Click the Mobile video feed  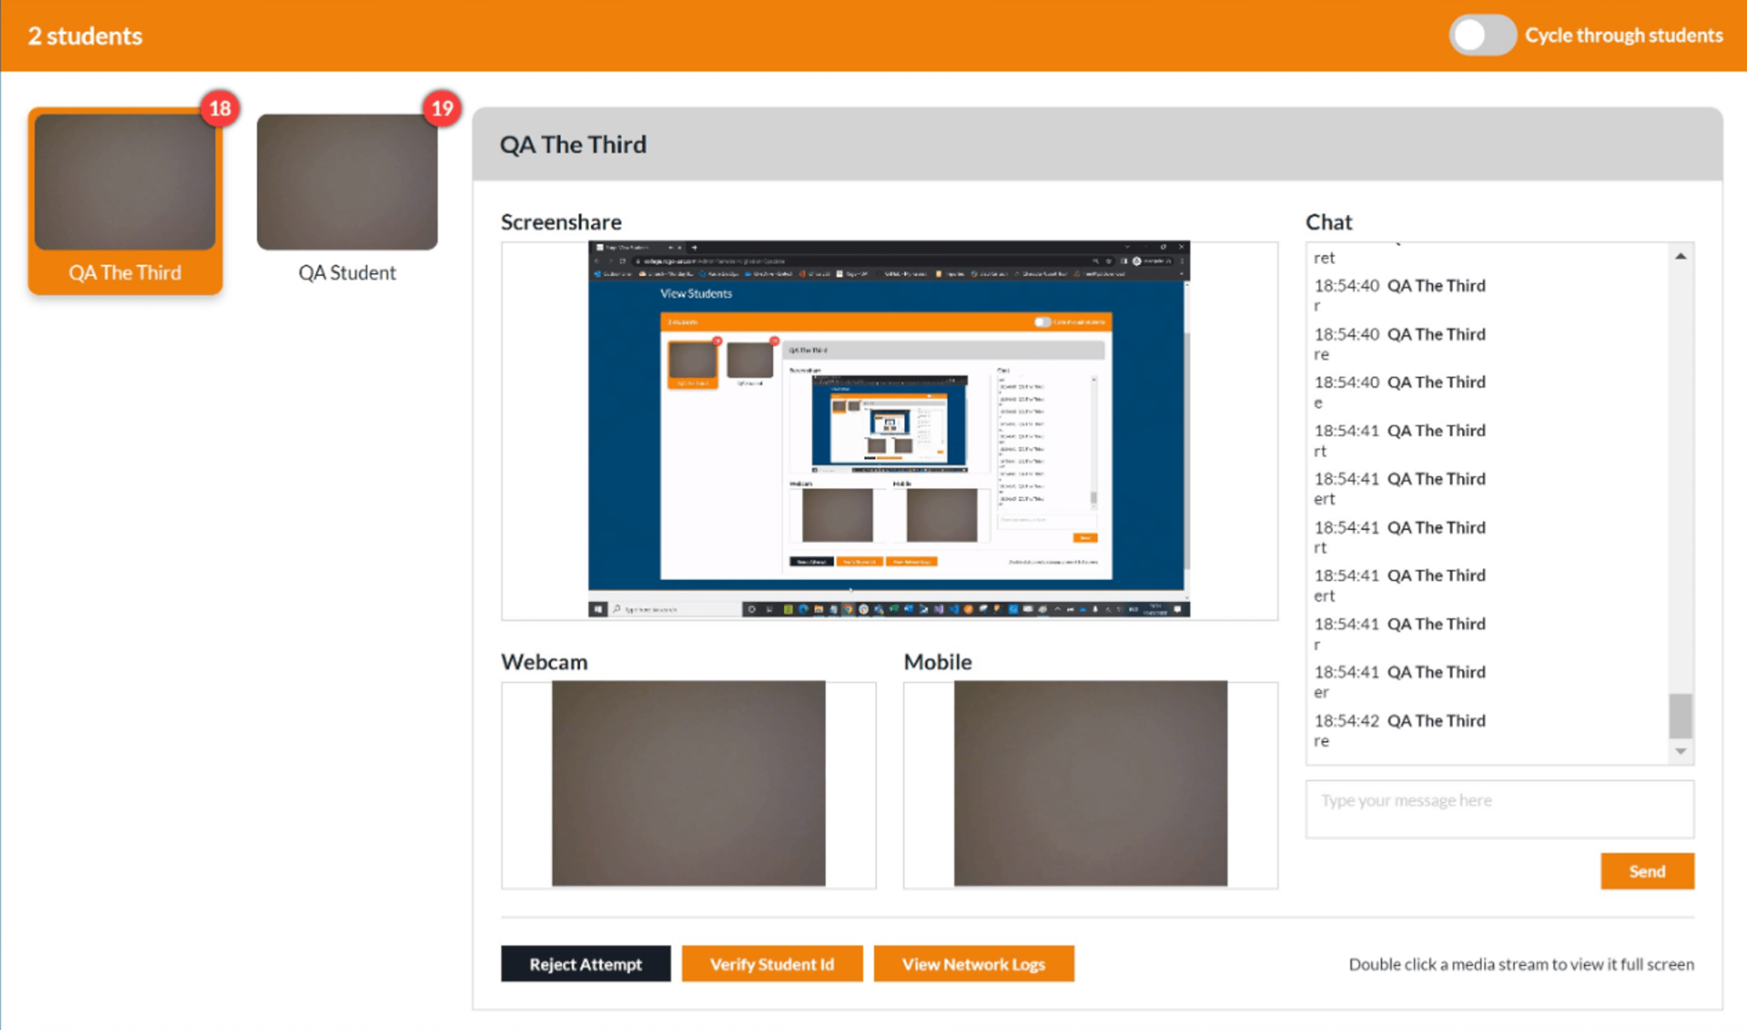(1090, 784)
